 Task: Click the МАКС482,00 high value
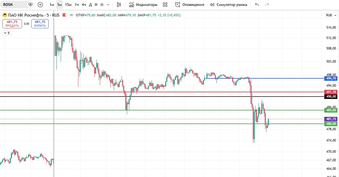coord(106,15)
